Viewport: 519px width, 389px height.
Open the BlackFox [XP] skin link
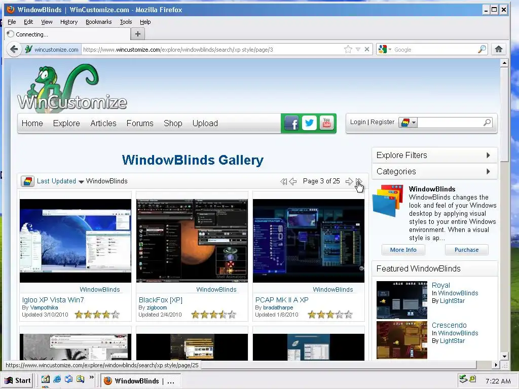coord(161,300)
